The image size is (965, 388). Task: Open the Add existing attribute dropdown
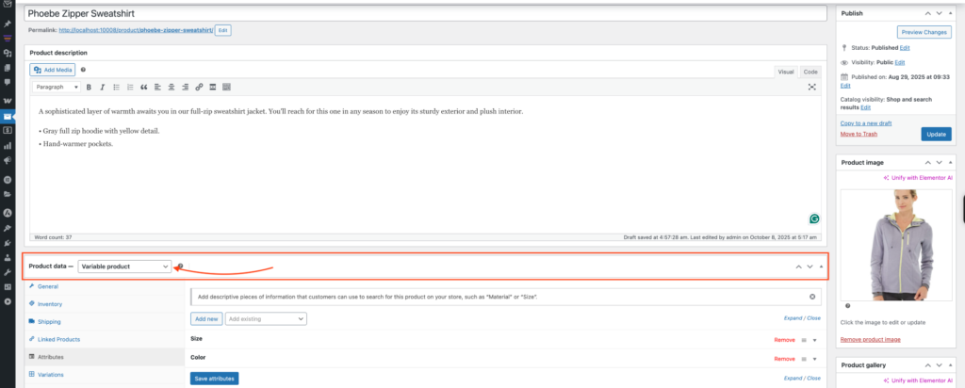266,319
